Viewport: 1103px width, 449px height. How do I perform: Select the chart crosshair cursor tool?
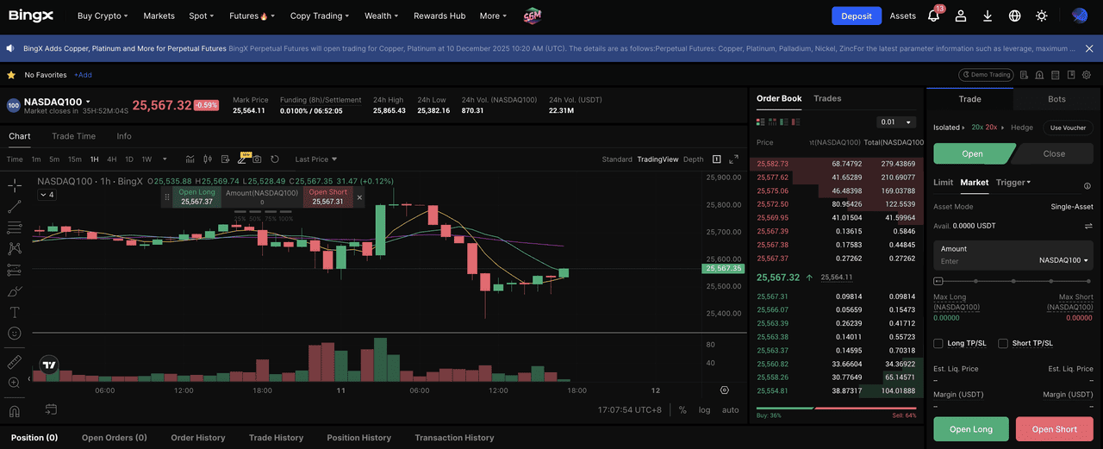click(15, 185)
